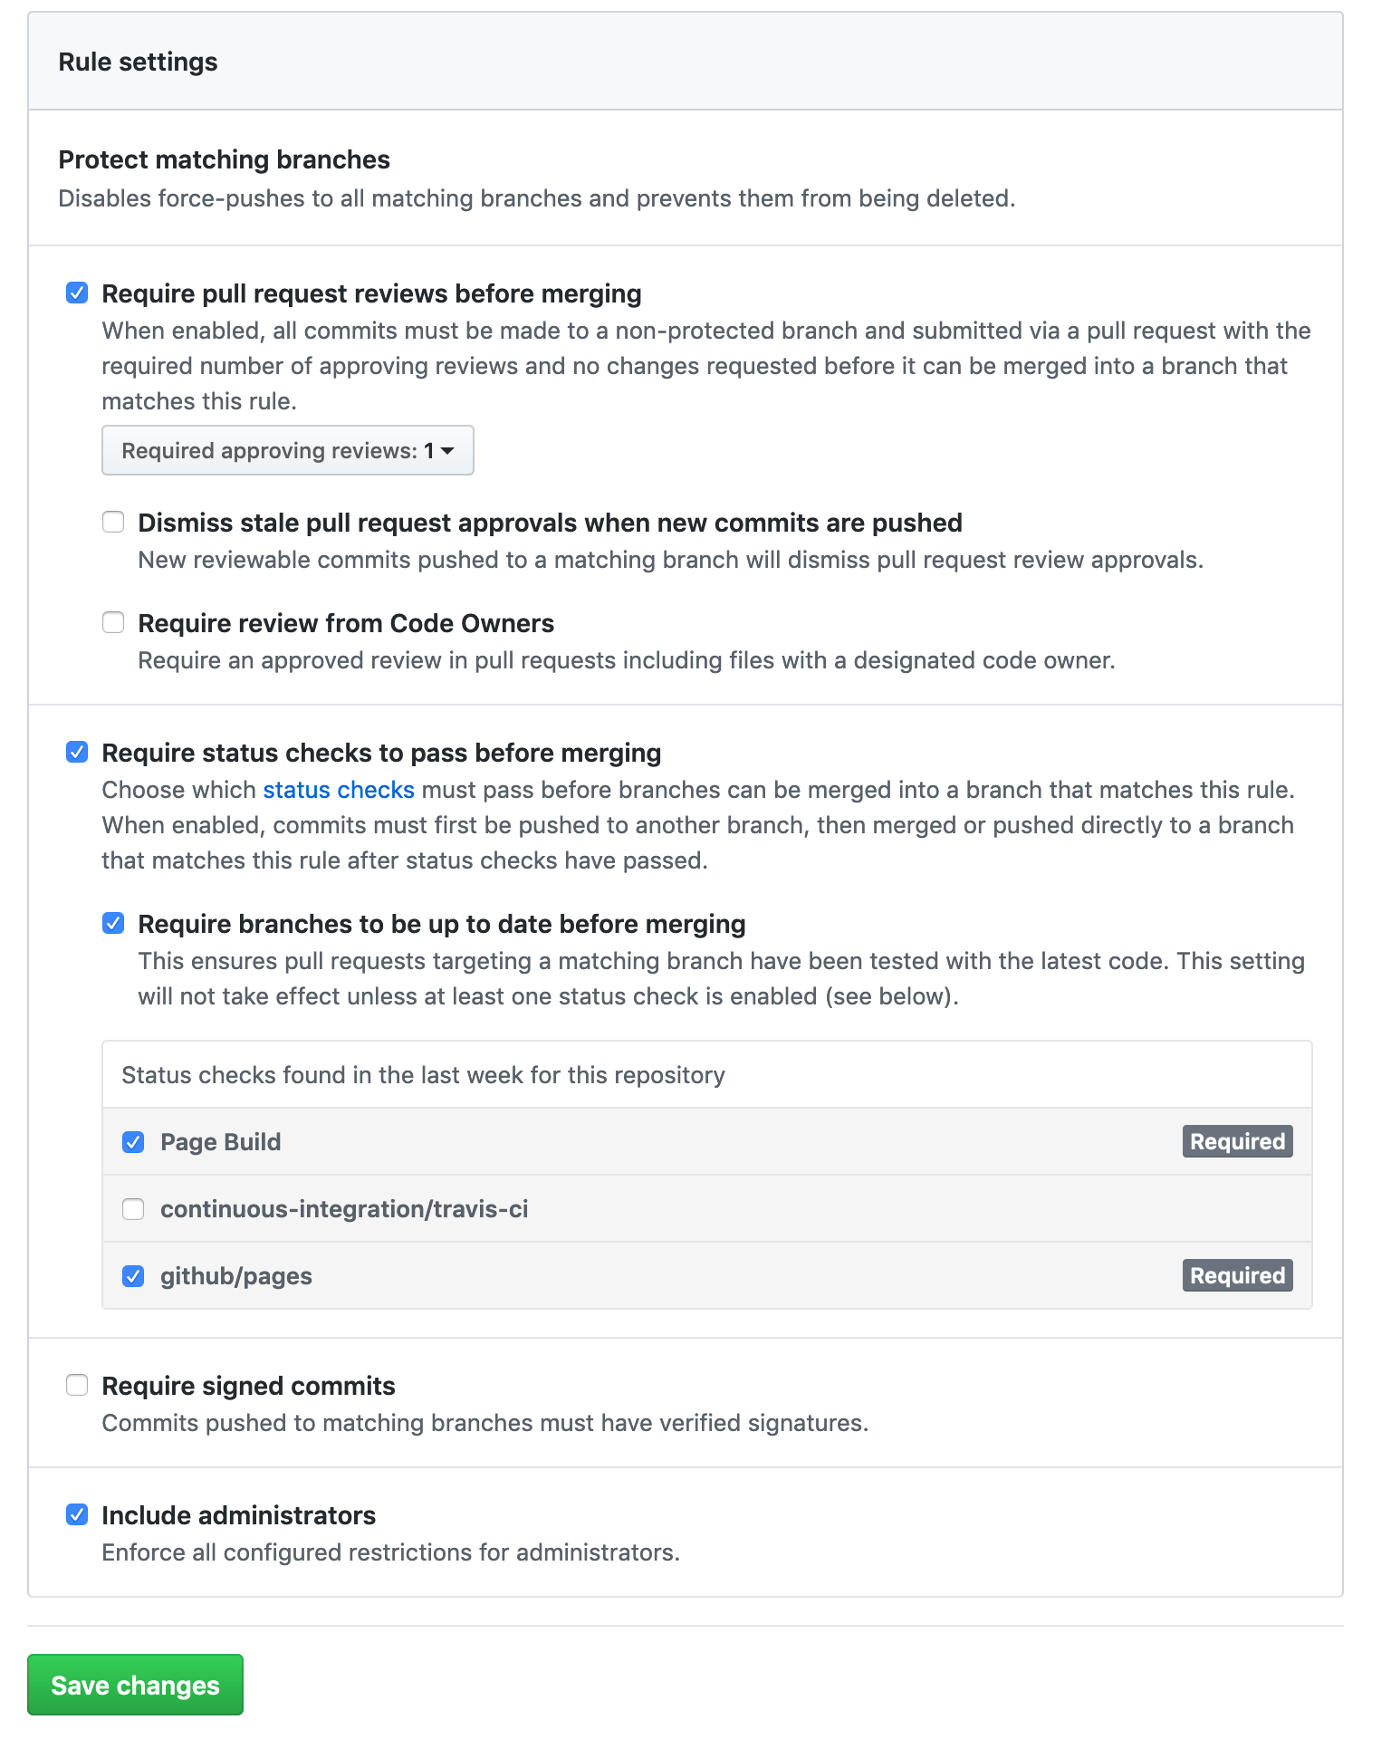Uncheck Require status checks to pass

77,752
